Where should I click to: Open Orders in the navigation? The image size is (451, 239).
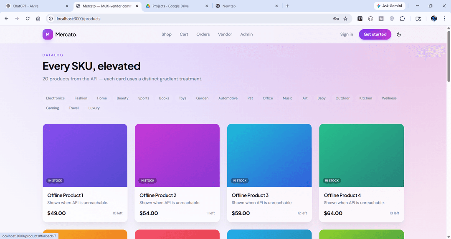pos(203,34)
